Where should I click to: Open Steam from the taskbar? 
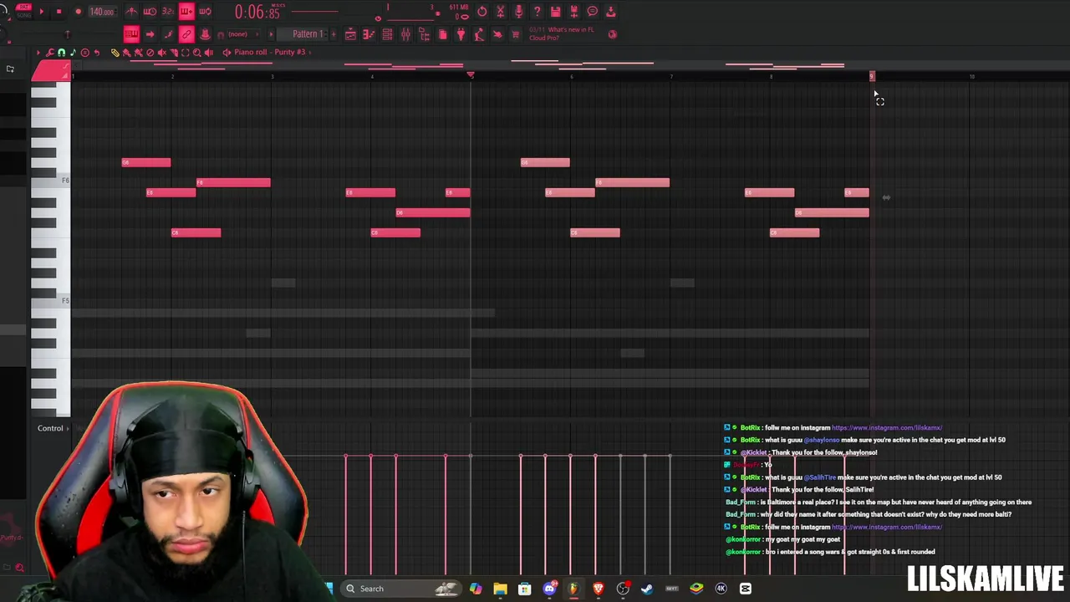(x=647, y=589)
